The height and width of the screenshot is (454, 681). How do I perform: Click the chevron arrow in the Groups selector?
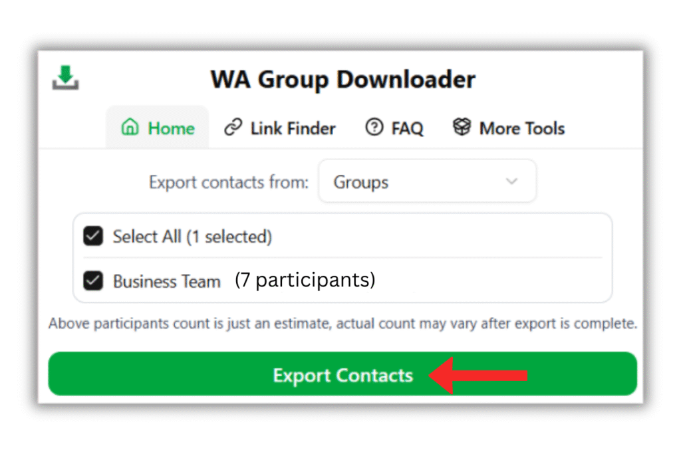pos(511,181)
